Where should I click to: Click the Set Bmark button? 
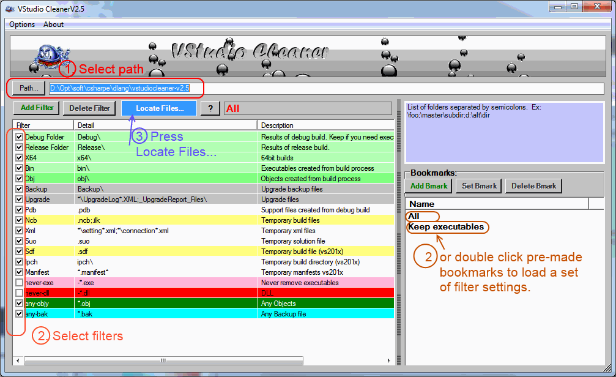480,186
